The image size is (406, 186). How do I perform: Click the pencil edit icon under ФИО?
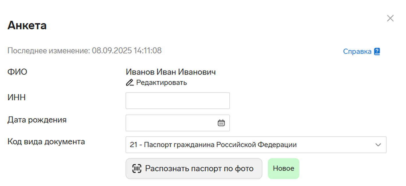(x=130, y=83)
